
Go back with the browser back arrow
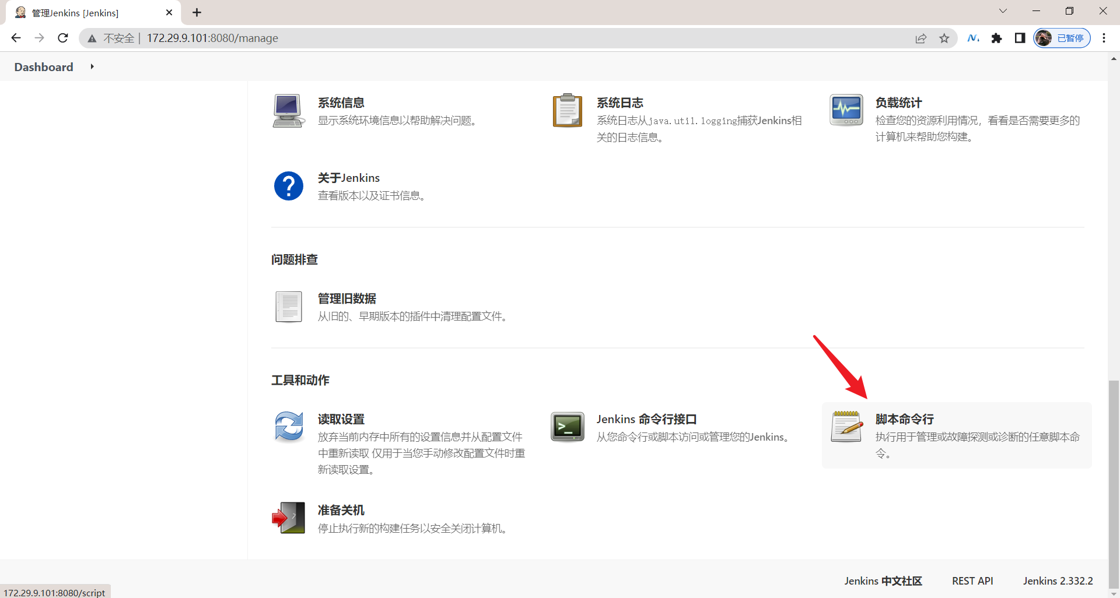16,38
